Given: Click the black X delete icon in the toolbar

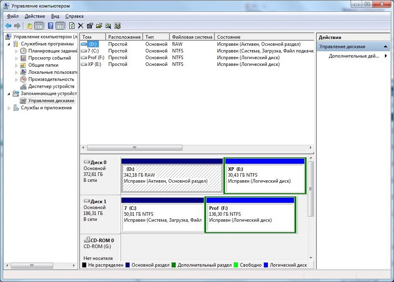Looking at the screenshot, I should (81, 26).
